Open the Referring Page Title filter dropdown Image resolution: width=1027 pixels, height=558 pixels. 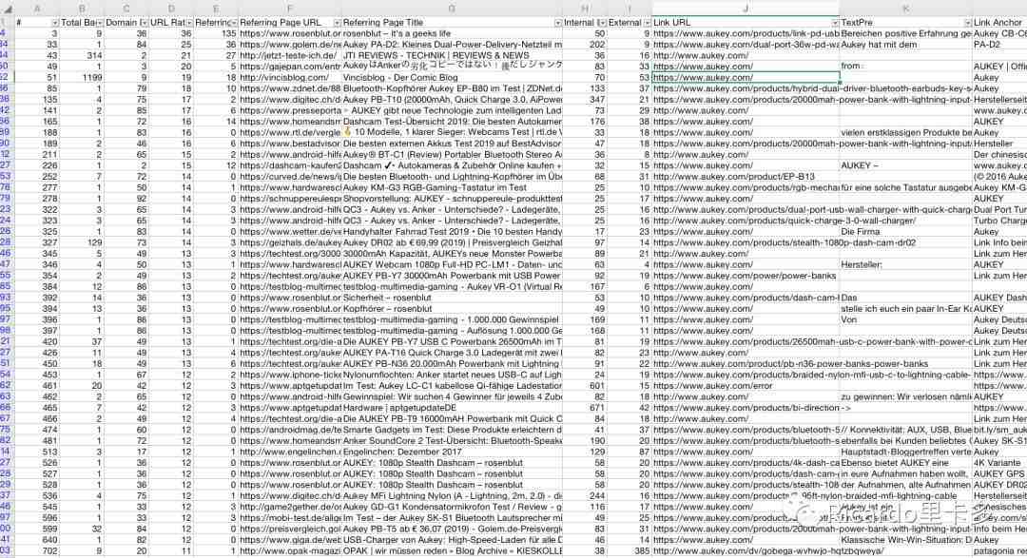[557, 23]
